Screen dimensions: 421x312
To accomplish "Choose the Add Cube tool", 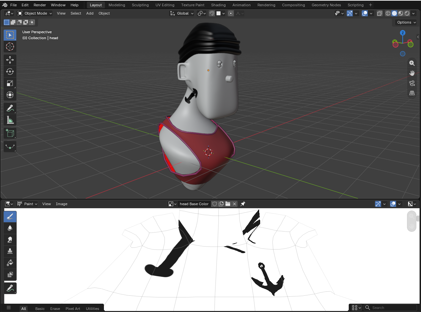I will (x=10, y=133).
